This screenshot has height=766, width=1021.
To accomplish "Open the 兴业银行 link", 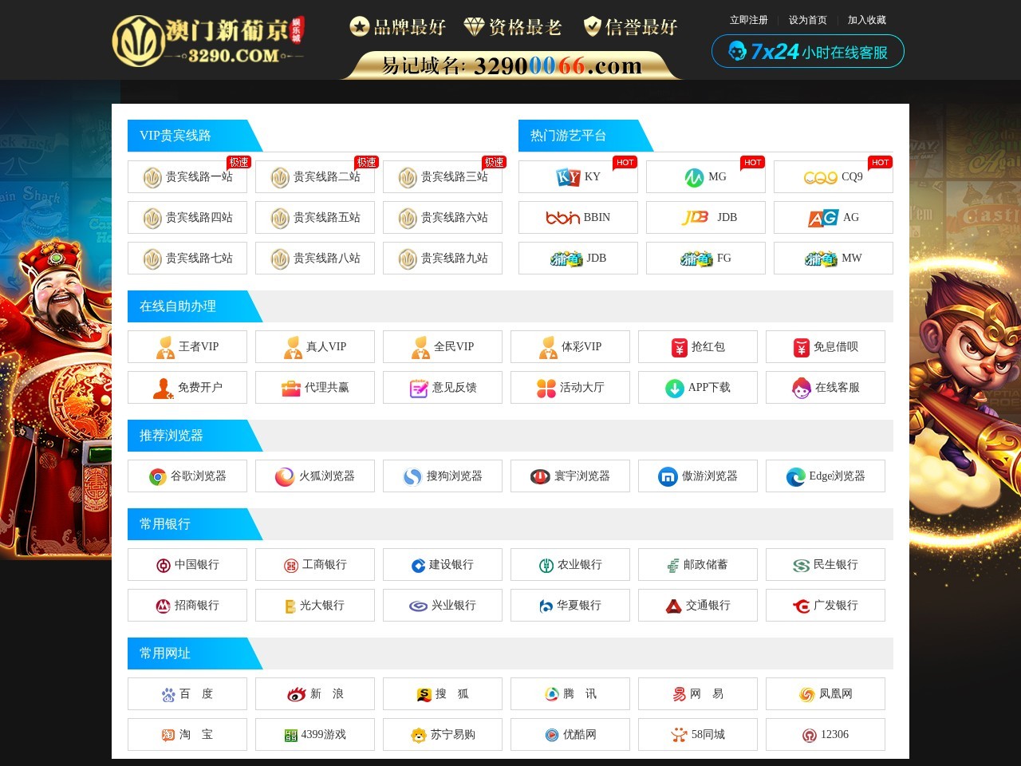I will (x=443, y=606).
